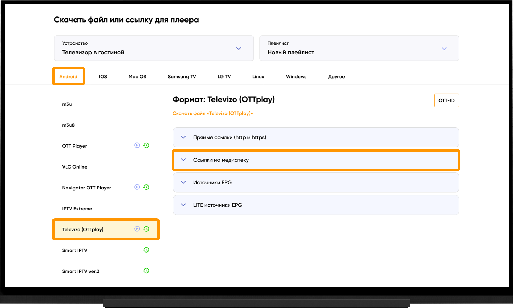Expand LITE источники EPG section
The width and height of the screenshot is (513, 308).
(x=316, y=205)
